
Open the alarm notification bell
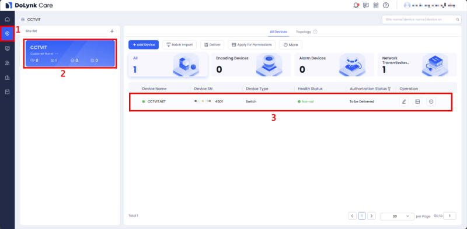356,5
